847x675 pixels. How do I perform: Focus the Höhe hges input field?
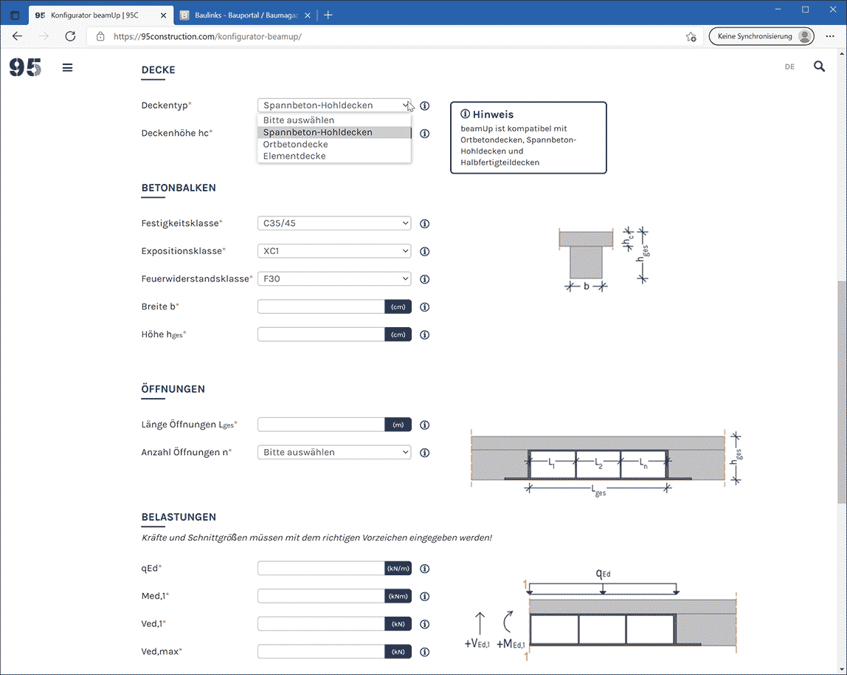click(321, 335)
